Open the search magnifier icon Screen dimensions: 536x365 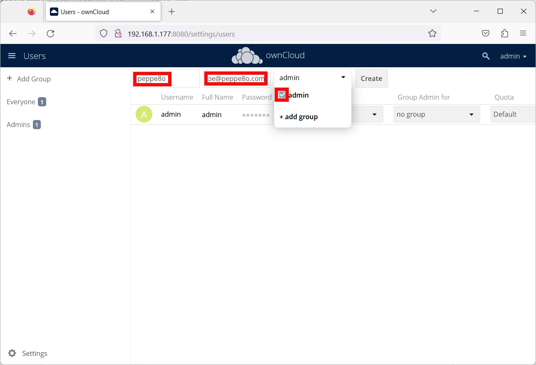tap(486, 56)
